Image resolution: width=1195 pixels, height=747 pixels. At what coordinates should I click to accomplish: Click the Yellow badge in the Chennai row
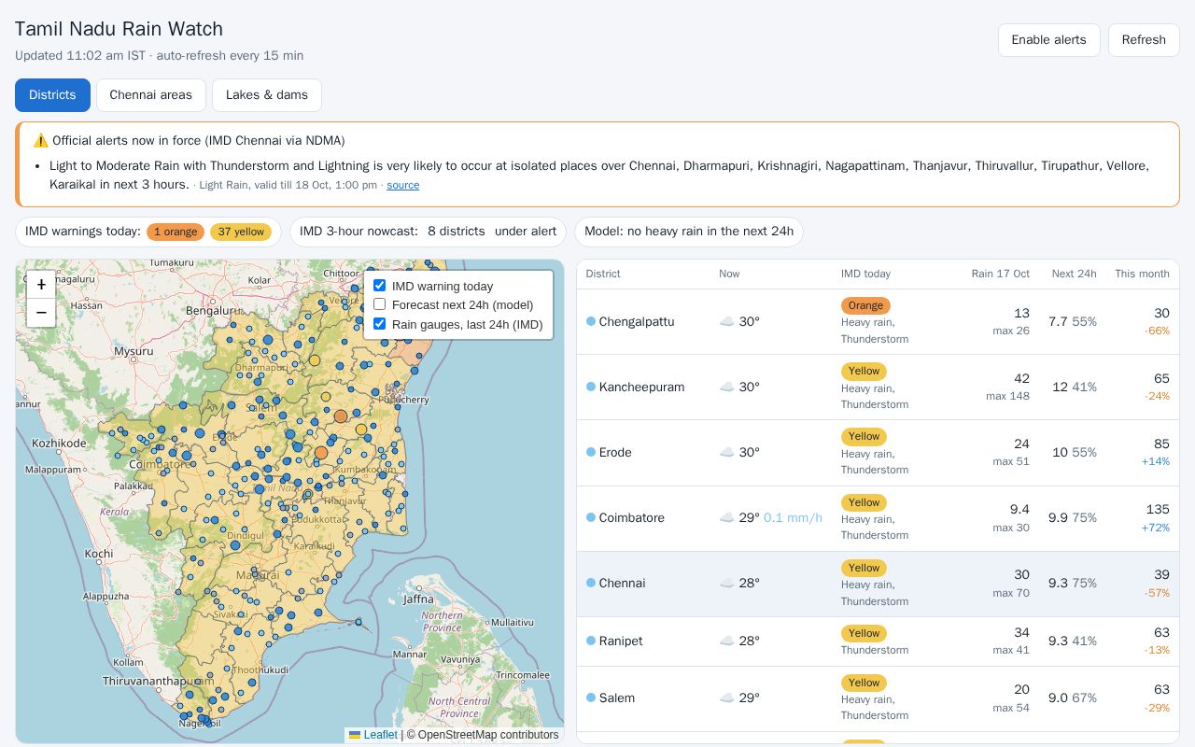(864, 568)
